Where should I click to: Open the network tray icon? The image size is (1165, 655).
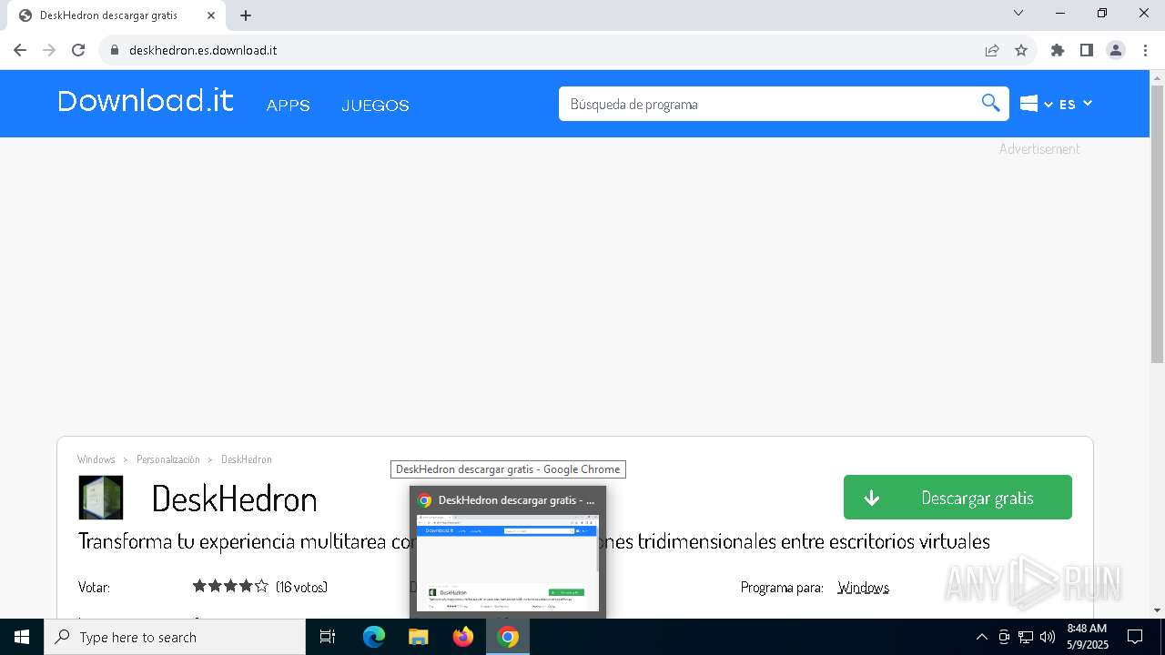(1026, 637)
